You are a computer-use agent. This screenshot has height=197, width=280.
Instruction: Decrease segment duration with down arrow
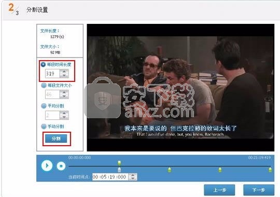pyautogui.click(x=64, y=76)
